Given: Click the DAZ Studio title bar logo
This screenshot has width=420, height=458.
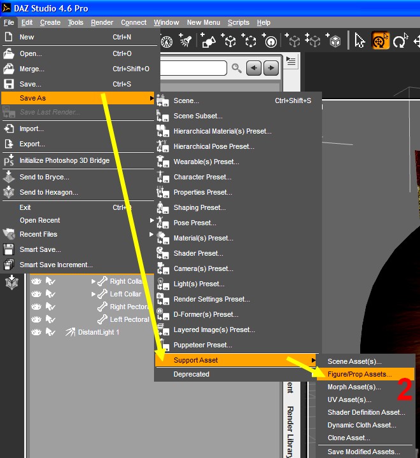Looking at the screenshot, I should pyautogui.click(x=6, y=8).
